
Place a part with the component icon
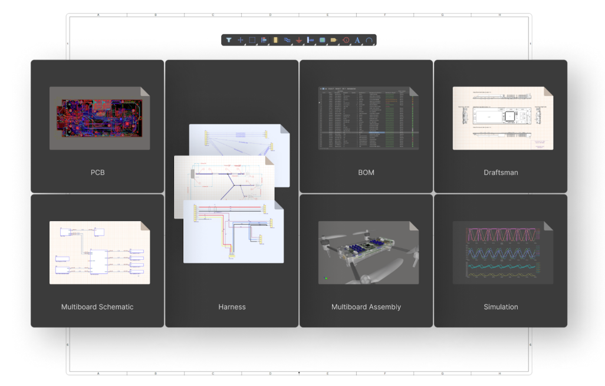(x=275, y=40)
